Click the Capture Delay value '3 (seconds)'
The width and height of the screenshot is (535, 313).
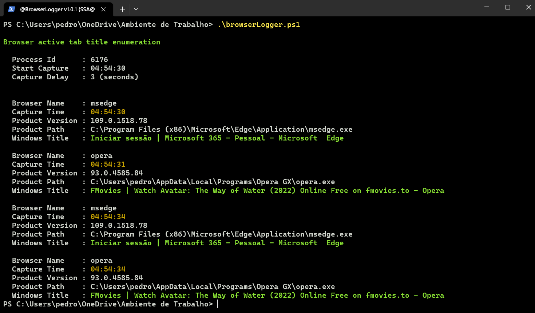click(x=114, y=77)
